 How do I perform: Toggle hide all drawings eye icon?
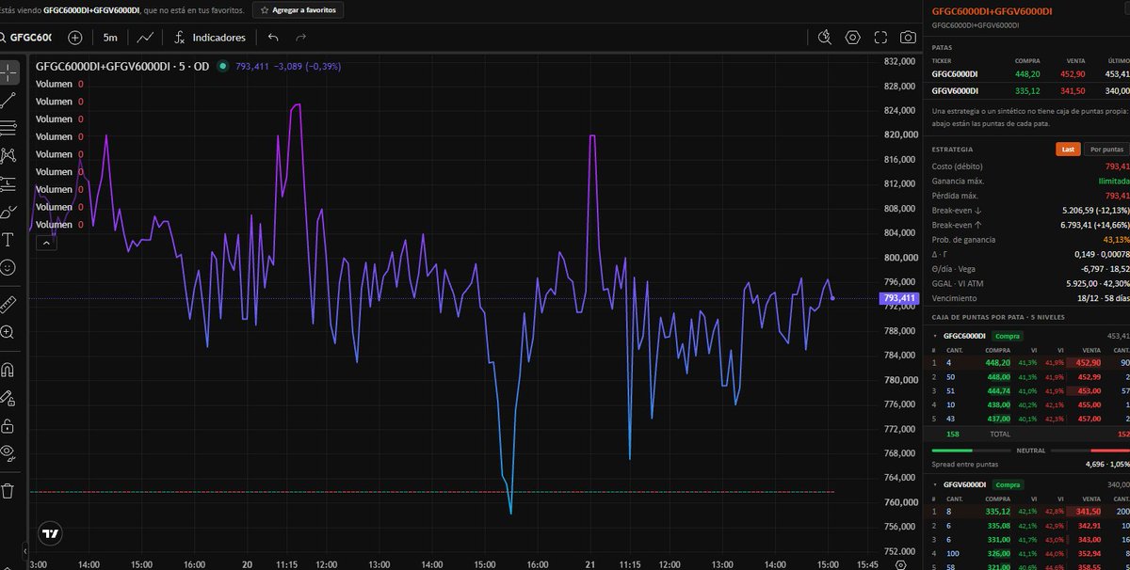click(8, 452)
